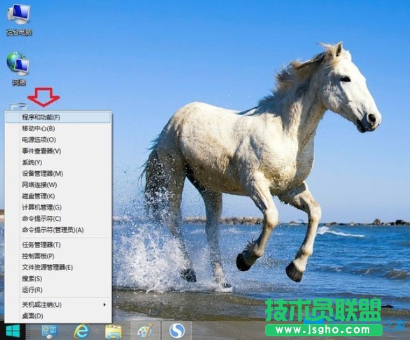Image resolution: width=410 pixels, height=340 pixels.
Task: Click 系统(Y) menu entry
Action: (x=58, y=162)
